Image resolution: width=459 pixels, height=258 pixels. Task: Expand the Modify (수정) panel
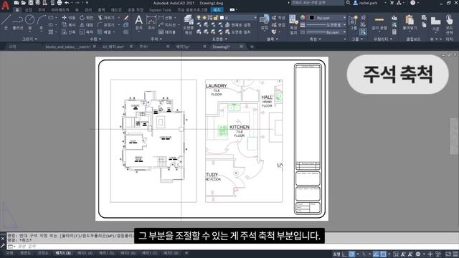(95, 39)
